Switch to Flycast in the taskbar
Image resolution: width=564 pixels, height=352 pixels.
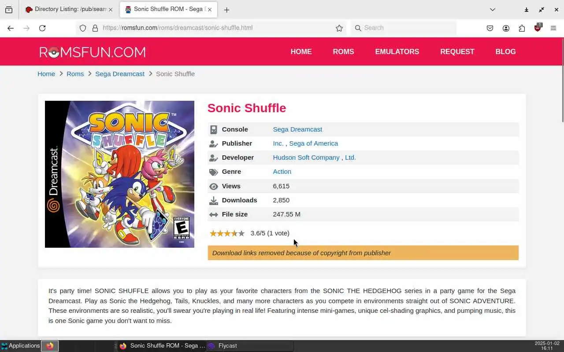pos(249,346)
